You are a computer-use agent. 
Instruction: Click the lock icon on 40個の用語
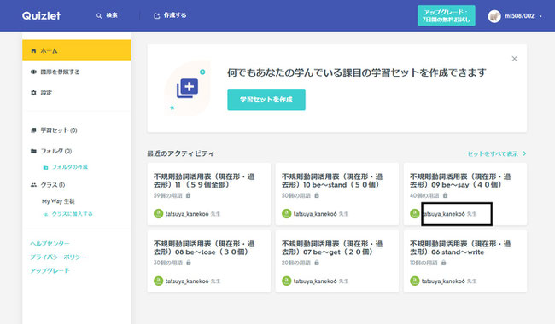click(x=445, y=195)
